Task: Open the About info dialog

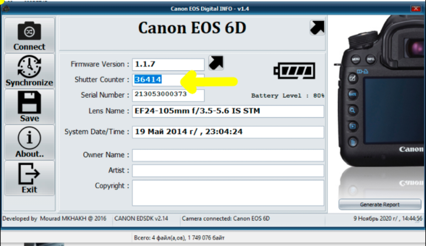Action: click(29, 142)
